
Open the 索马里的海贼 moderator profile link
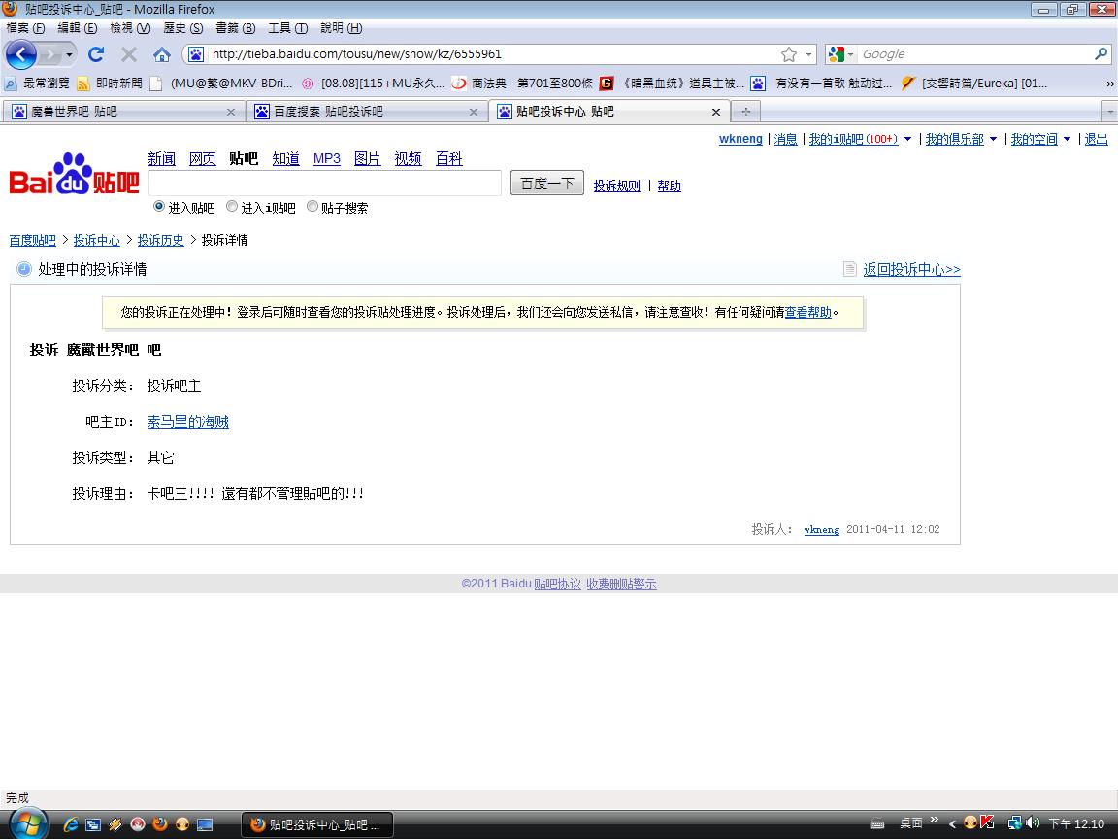click(187, 421)
